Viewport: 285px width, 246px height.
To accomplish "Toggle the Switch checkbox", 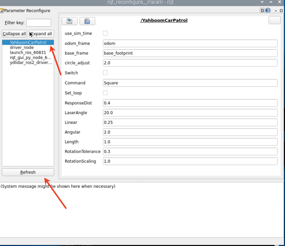I will (x=105, y=73).
